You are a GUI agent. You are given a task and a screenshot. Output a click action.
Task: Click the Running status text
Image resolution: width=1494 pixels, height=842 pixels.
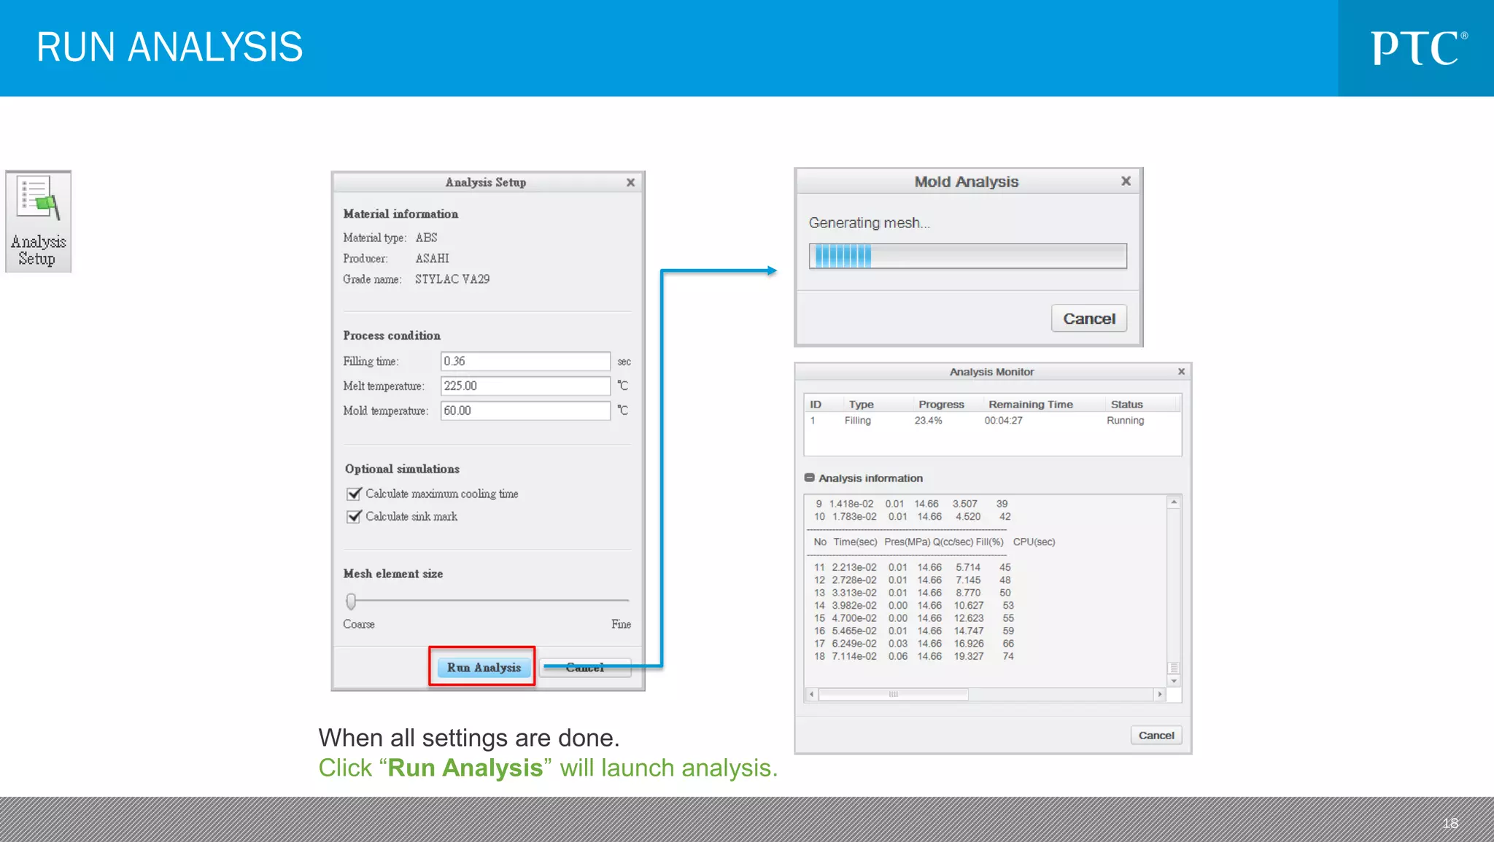[1125, 421]
